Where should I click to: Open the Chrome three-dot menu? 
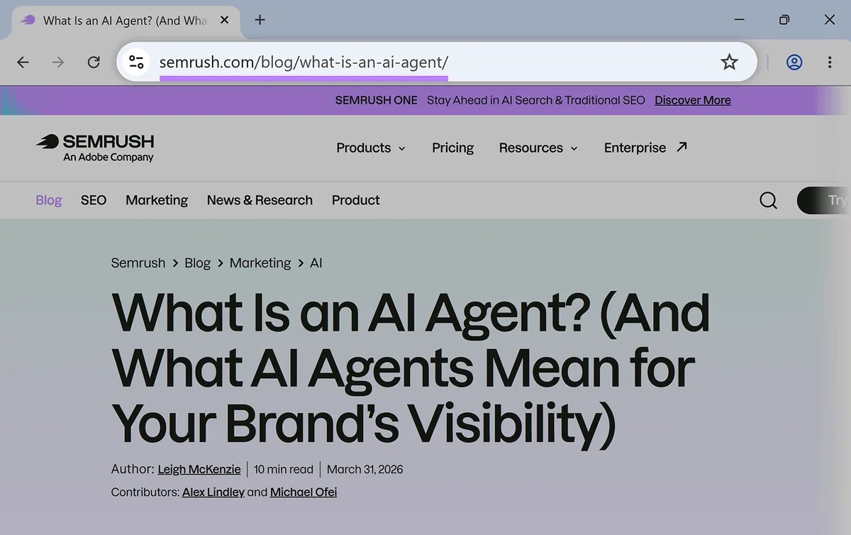coord(830,62)
